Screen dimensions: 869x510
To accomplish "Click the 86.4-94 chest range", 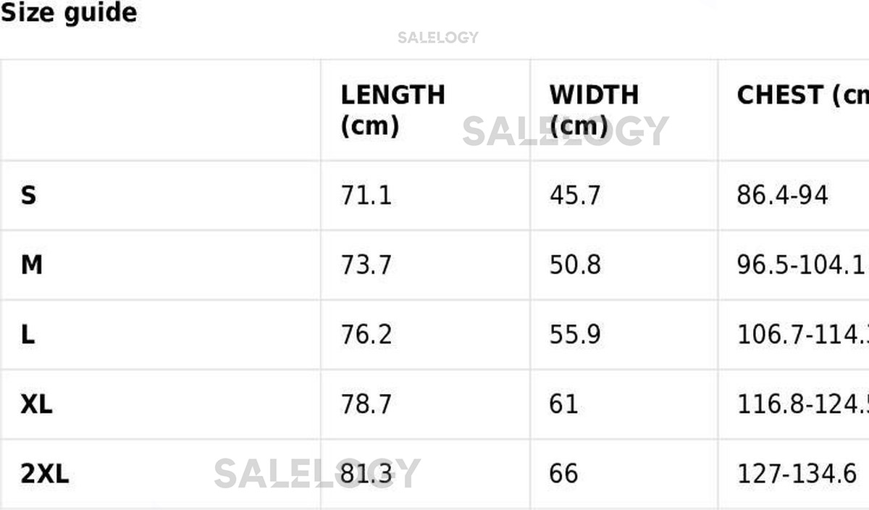I will point(782,196).
